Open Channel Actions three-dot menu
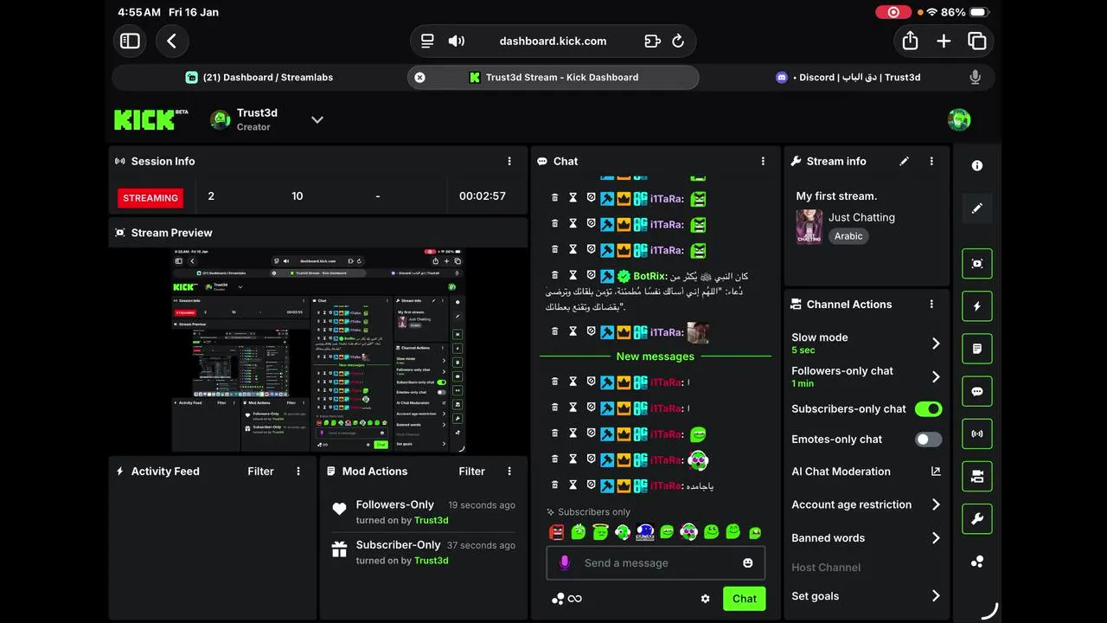The height and width of the screenshot is (623, 1107). coord(931,305)
